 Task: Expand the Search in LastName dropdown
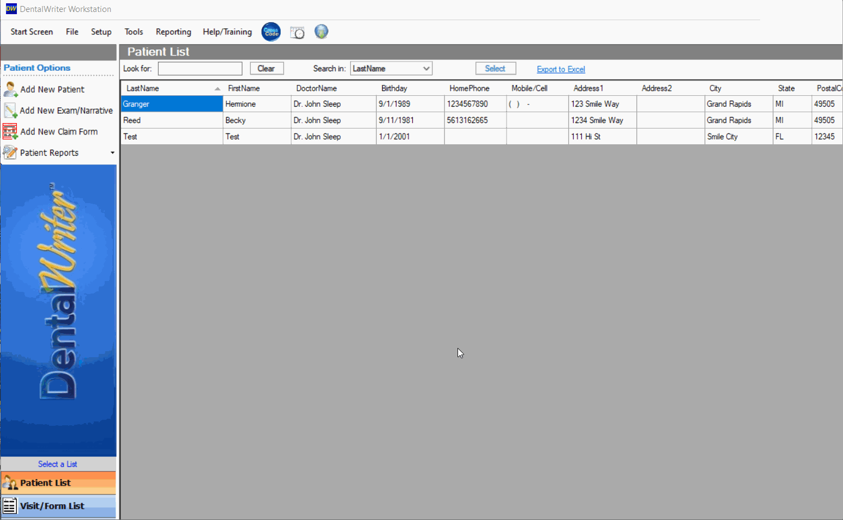coord(426,69)
